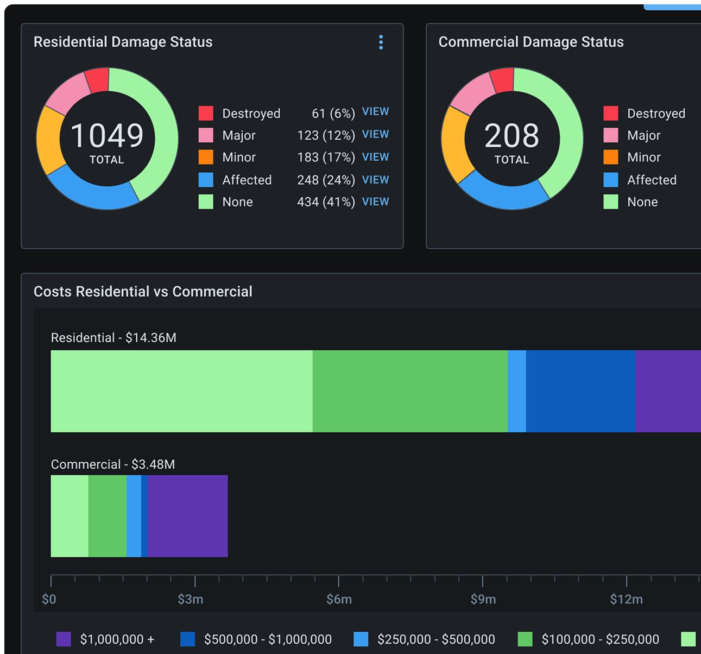Click orange Minor swatch in Commercial legend
Viewport: 701px width, 654px height.
611,158
